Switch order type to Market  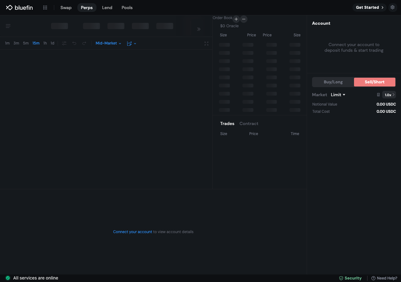tap(320, 95)
